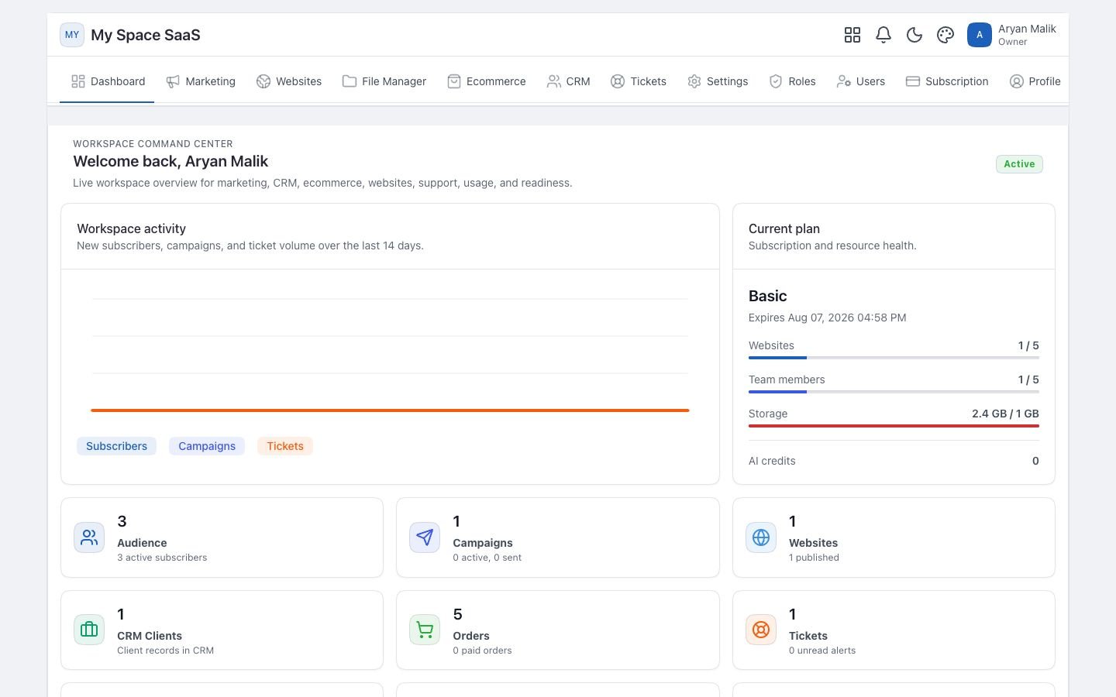Open the apps grid icon in header
The height and width of the screenshot is (697, 1116).
point(852,35)
